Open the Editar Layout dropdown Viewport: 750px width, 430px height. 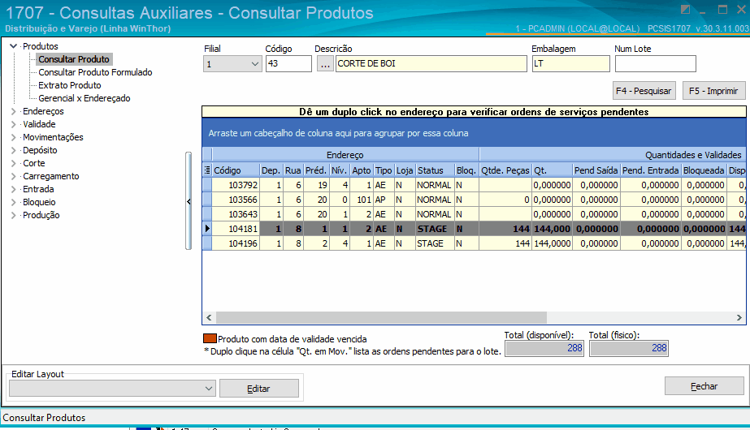tap(209, 389)
